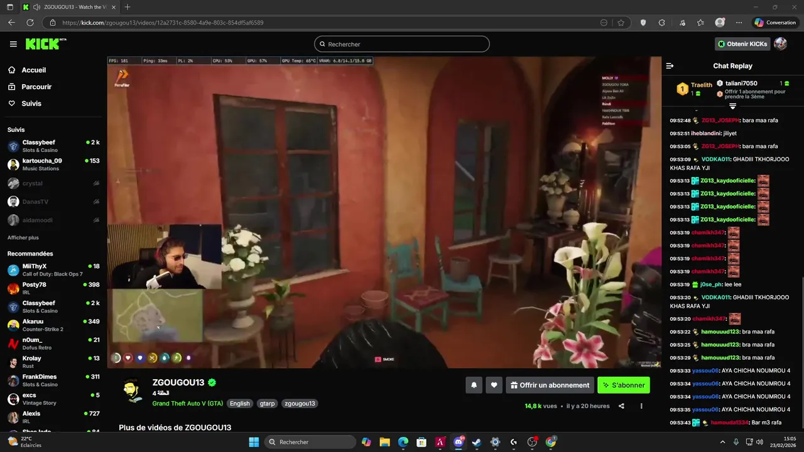Screen dimensions: 804x452
Task: Open Accueil in the sidebar
Action: point(33,70)
